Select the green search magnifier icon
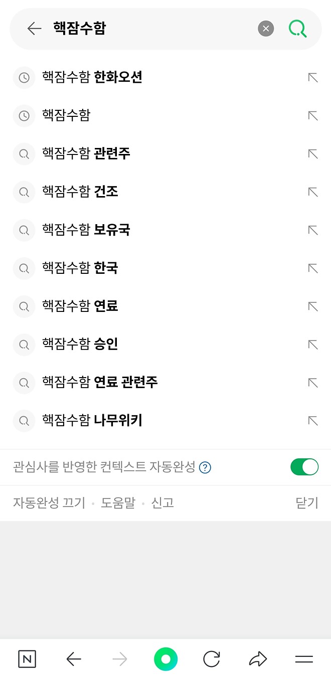 point(298,28)
